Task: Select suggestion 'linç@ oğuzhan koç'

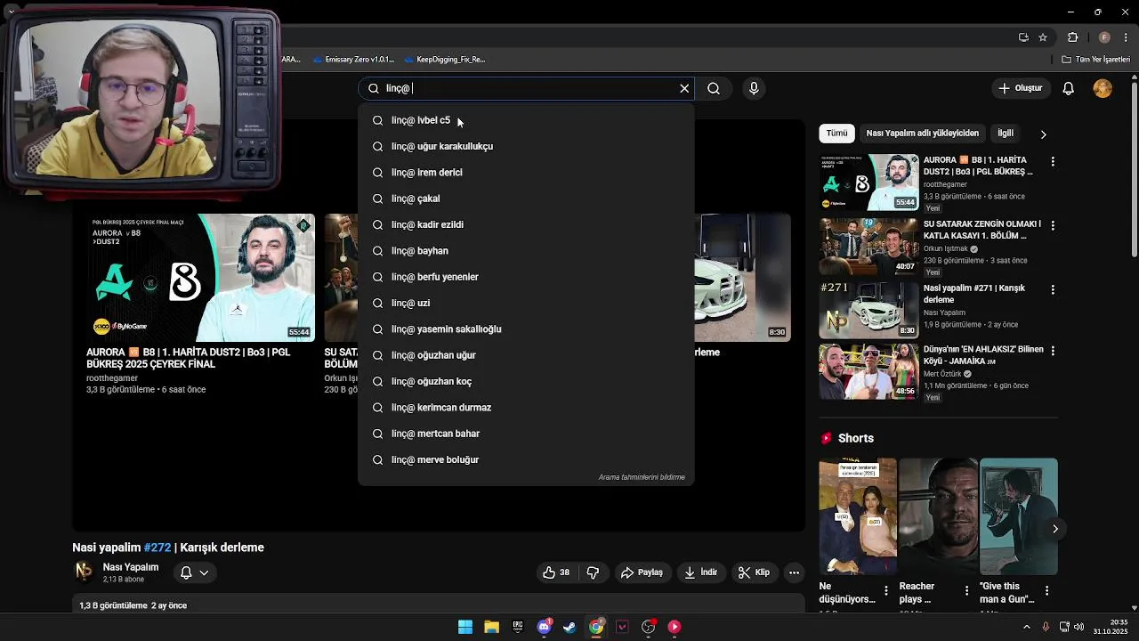Action: coord(526,381)
